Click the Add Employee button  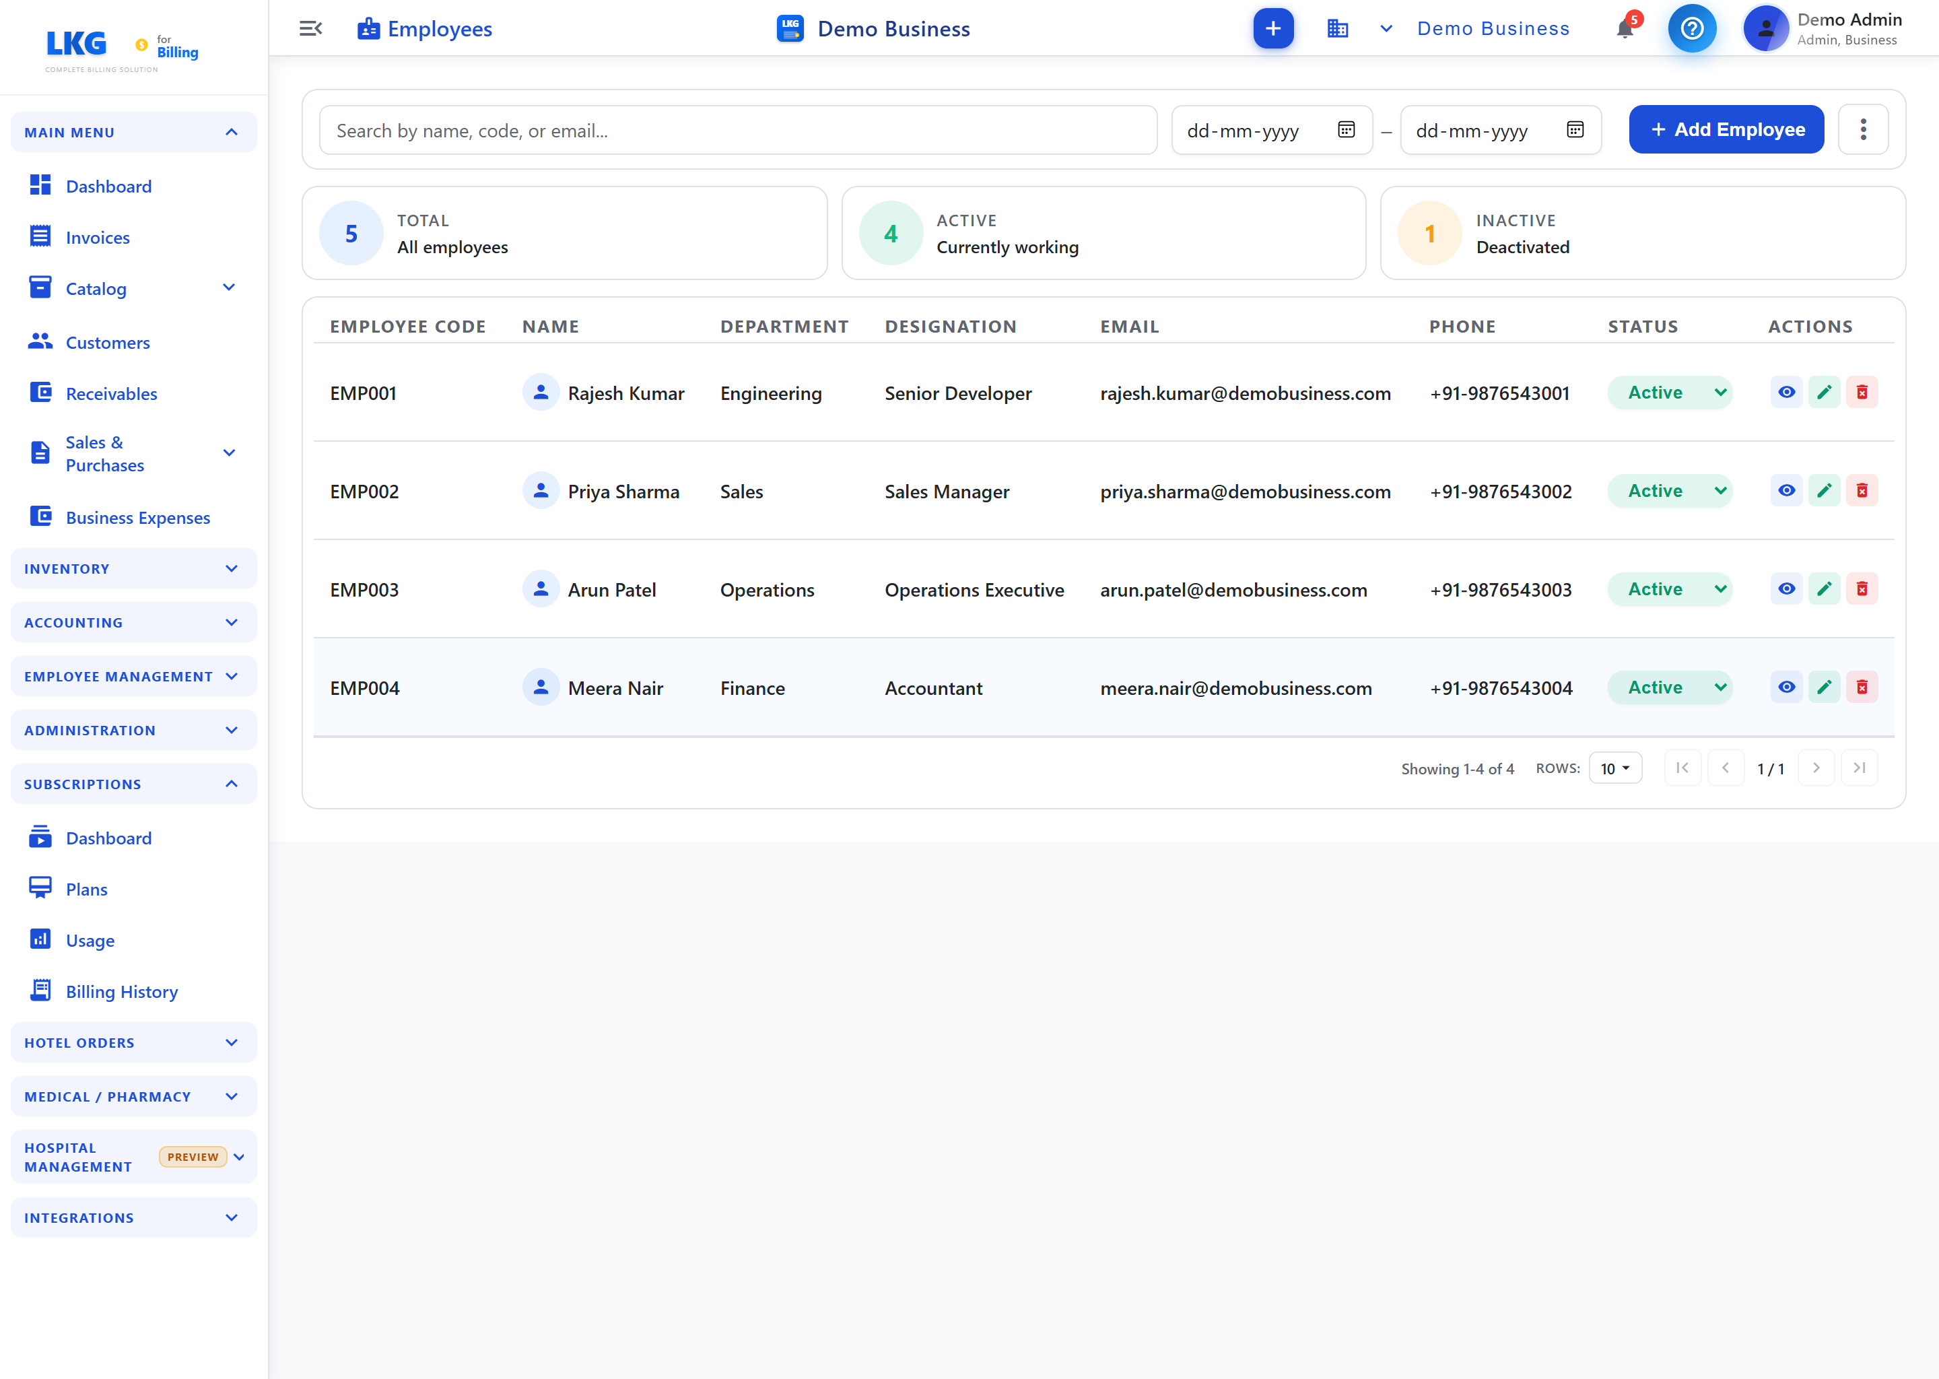pyautogui.click(x=1726, y=129)
